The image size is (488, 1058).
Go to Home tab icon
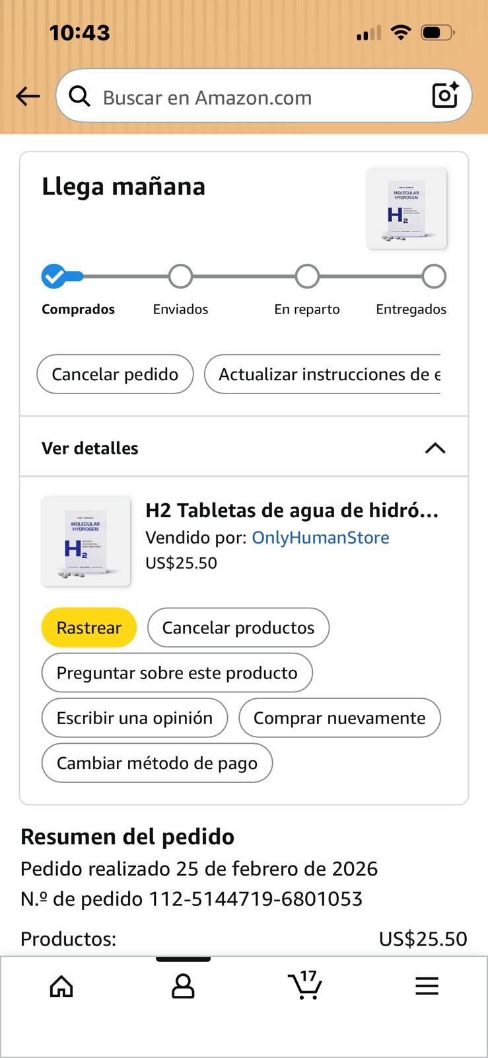(61, 987)
